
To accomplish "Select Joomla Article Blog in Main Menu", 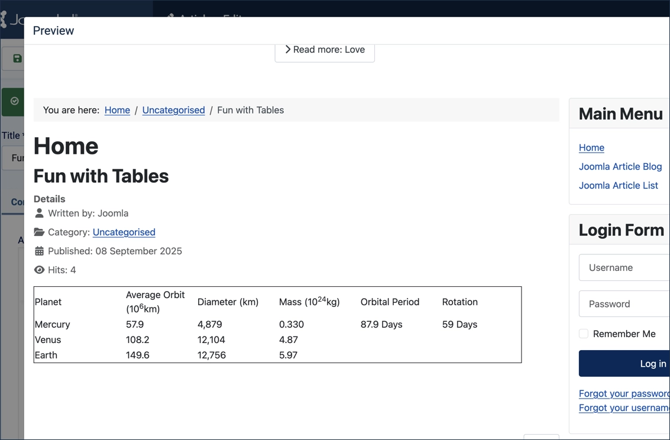I will tap(620, 167).
